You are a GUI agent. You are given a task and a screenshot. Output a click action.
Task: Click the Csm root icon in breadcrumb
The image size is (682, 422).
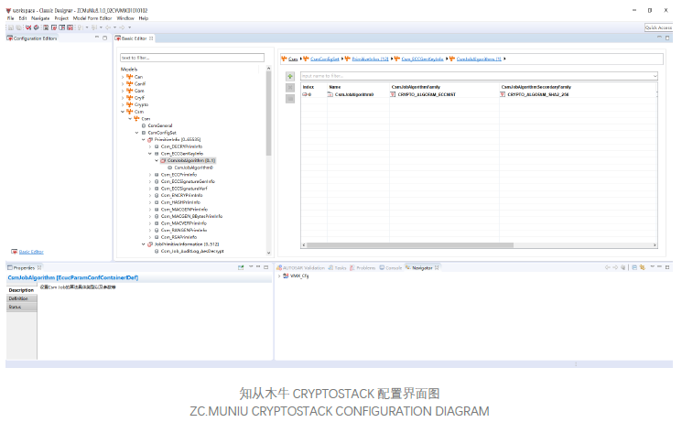pos(284,59)
